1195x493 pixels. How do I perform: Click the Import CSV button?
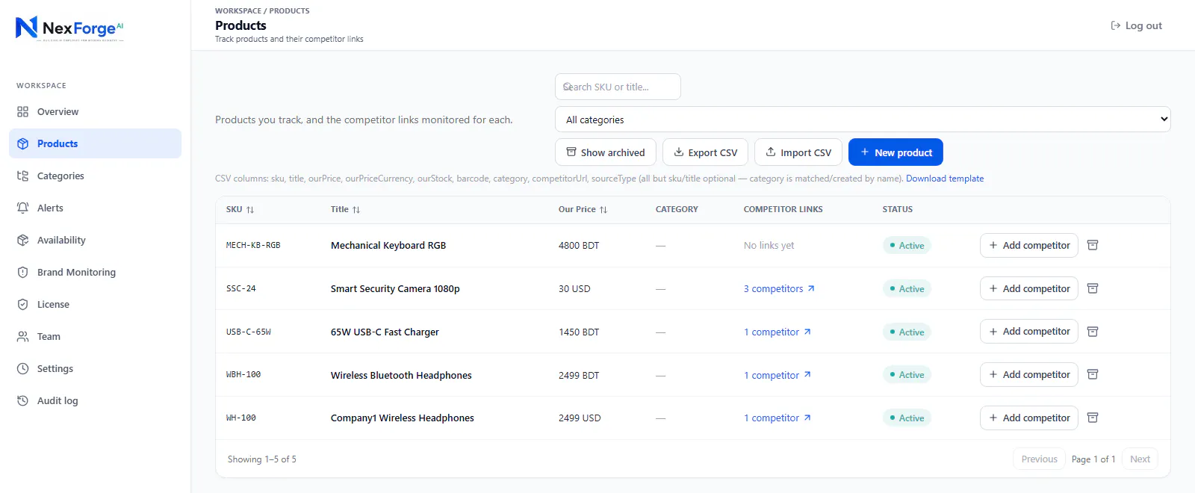(798, 152)
